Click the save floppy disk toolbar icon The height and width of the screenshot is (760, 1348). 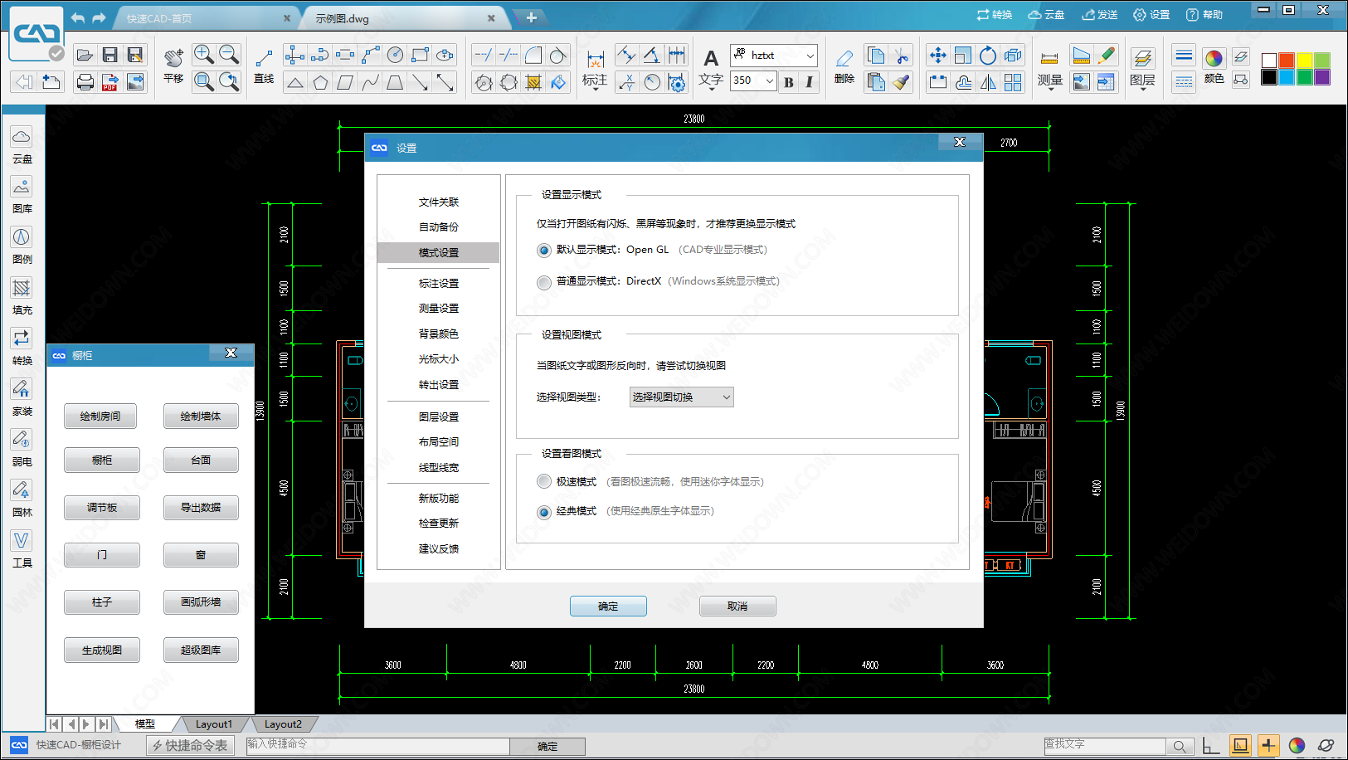tap(109, 56)
